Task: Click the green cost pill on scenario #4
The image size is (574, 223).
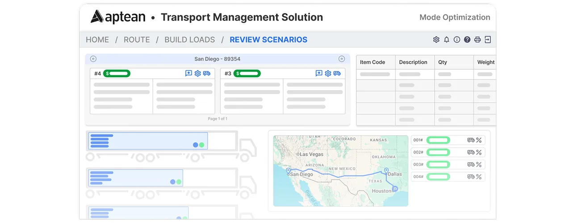Action: pyautogui.click(x=117, y=73)
